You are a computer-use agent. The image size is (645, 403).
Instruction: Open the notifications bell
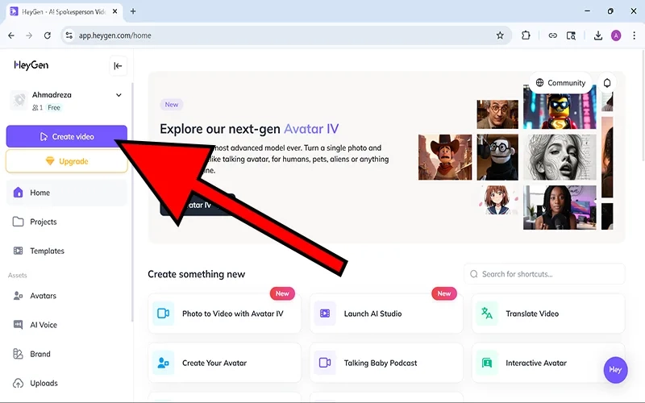point(607,83)
